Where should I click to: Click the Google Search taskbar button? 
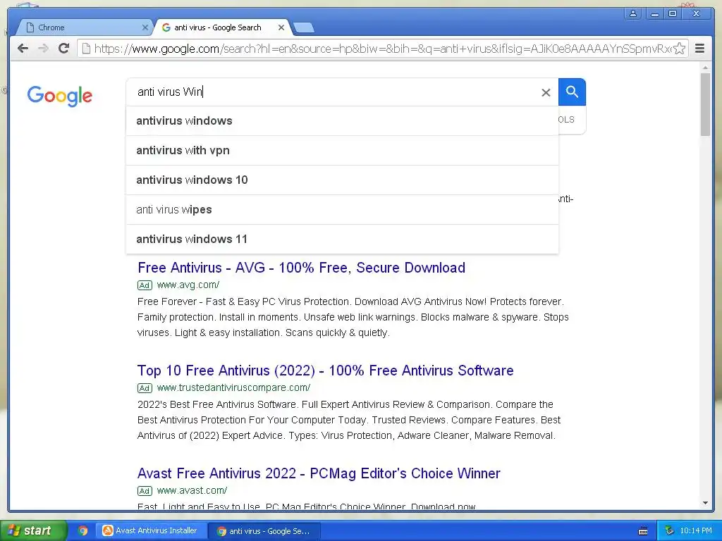tap(264, 531)
